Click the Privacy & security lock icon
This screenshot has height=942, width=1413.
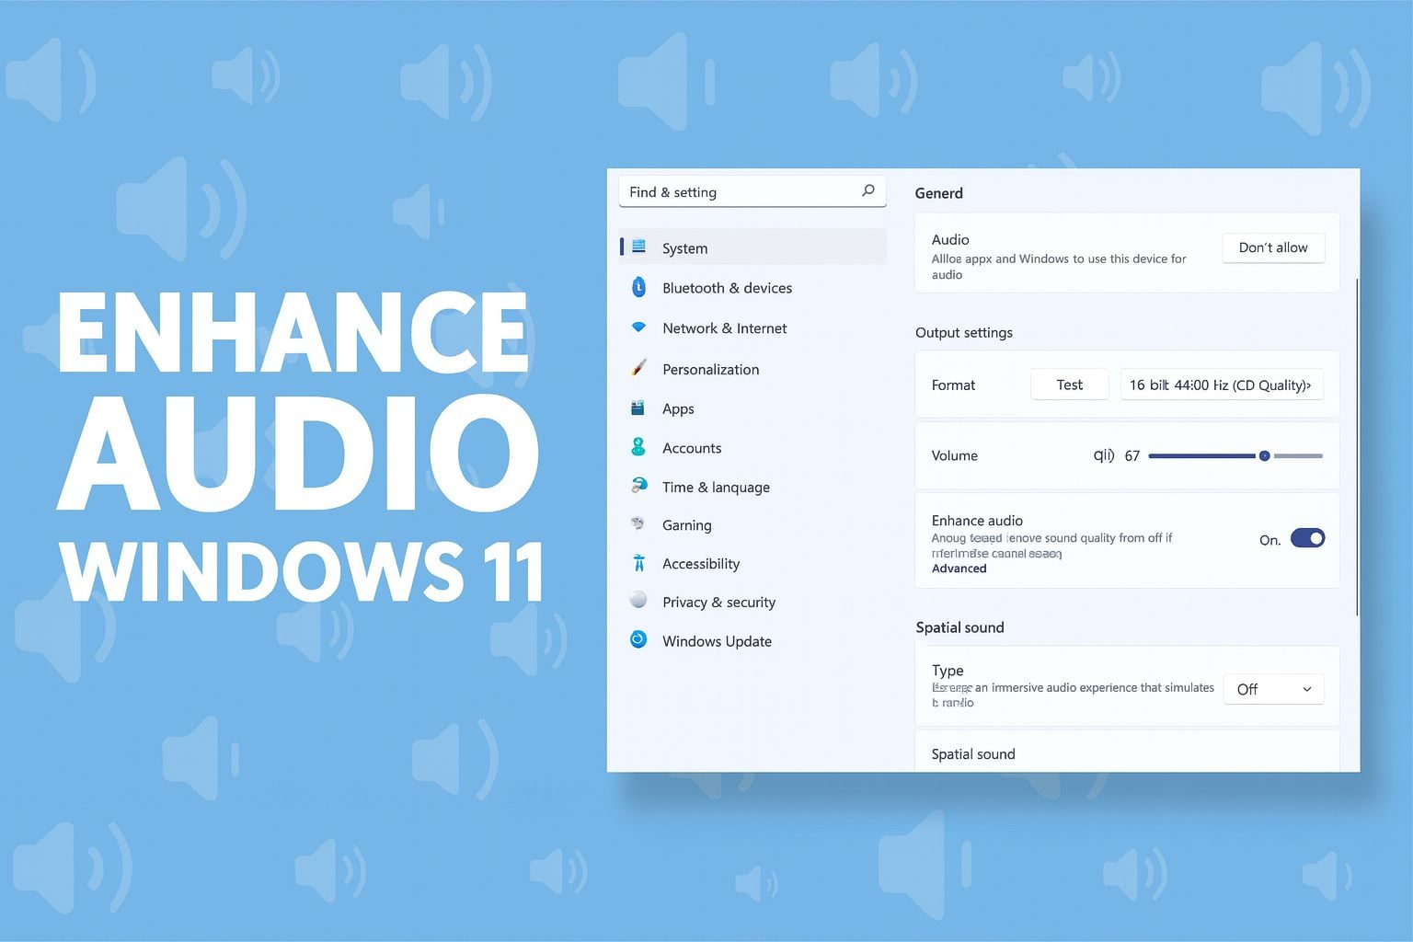pos(638,602)
